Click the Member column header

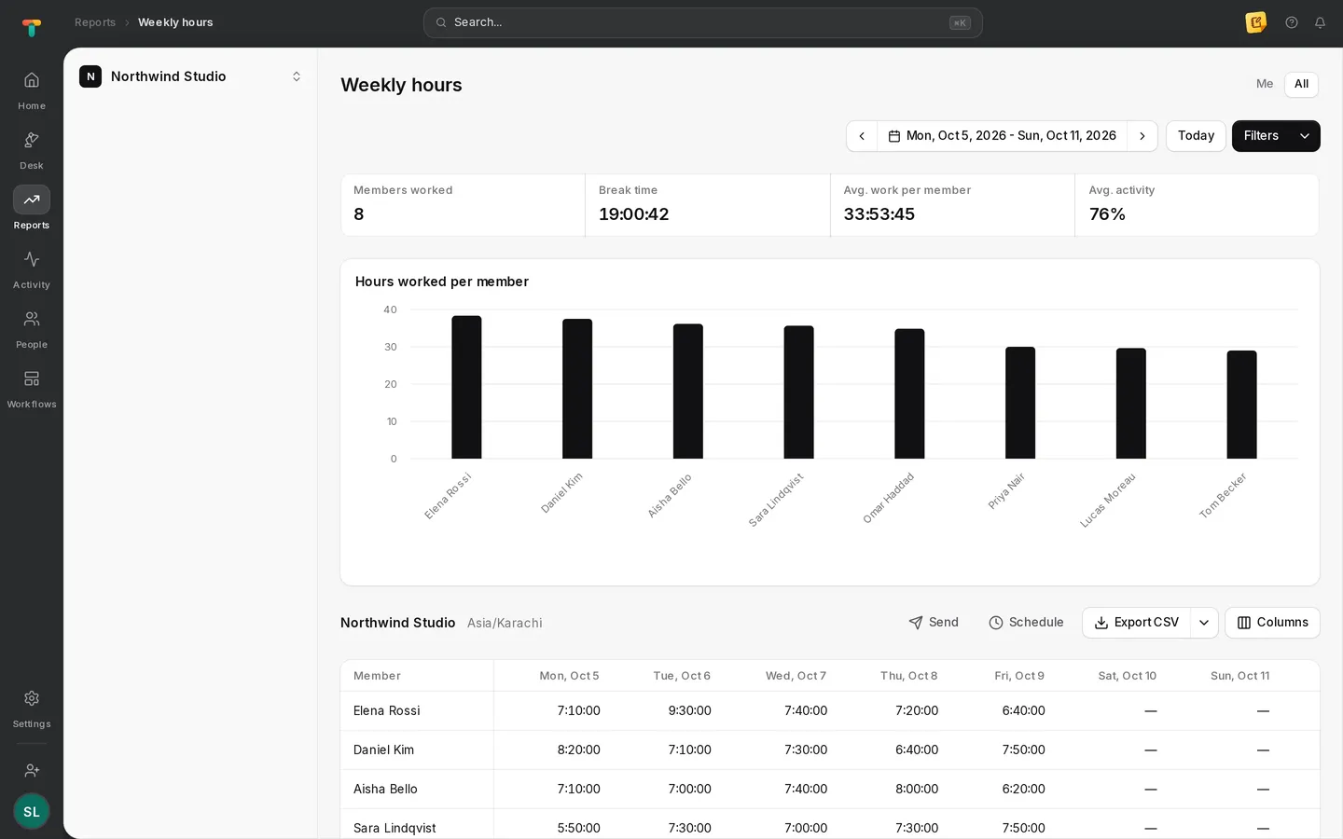(377, 676)
